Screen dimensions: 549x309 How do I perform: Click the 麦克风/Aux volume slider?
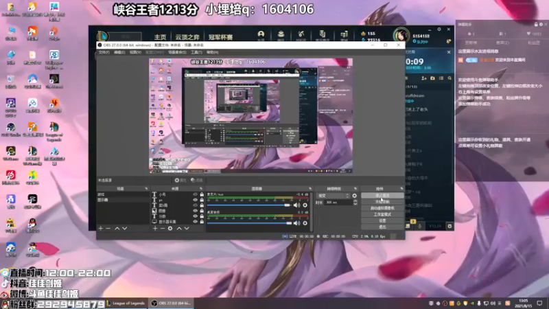(249, 205)
